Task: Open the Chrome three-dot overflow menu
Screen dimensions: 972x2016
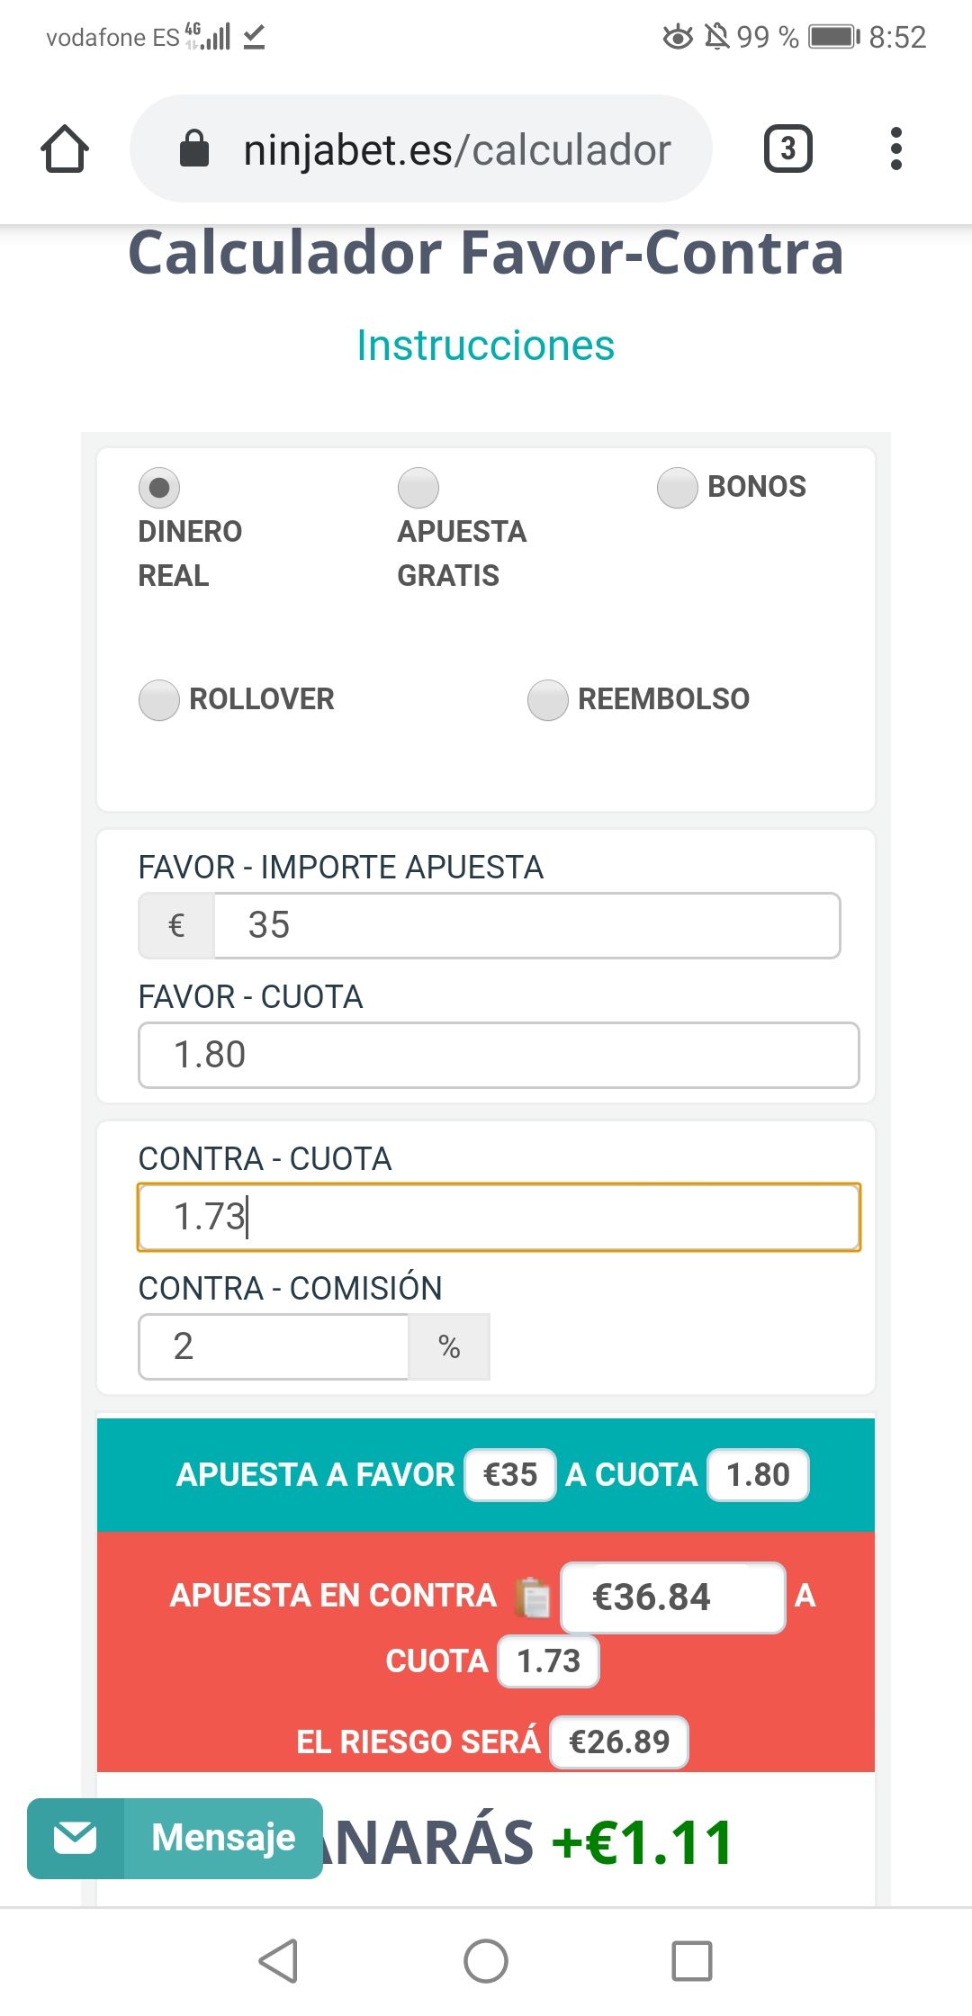Action: pos(895,148)
